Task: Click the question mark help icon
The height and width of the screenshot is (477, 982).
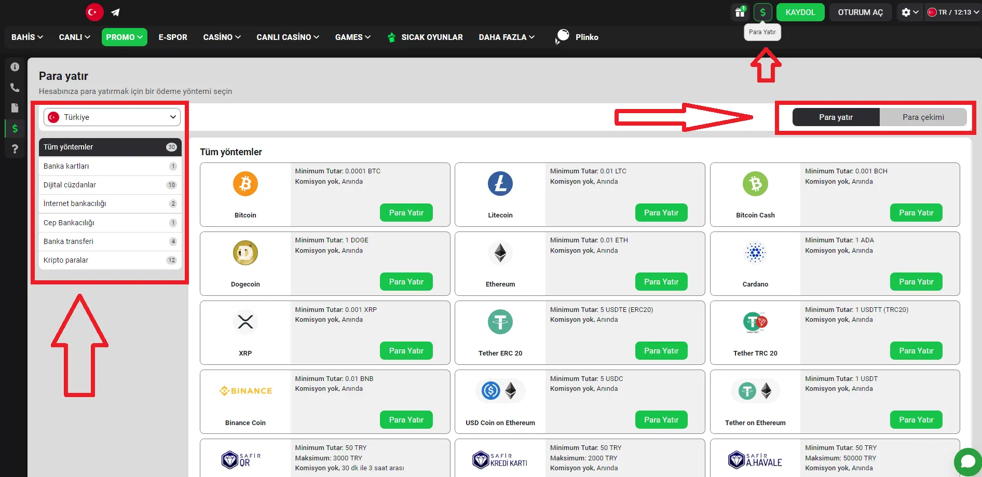Action: 15,149
